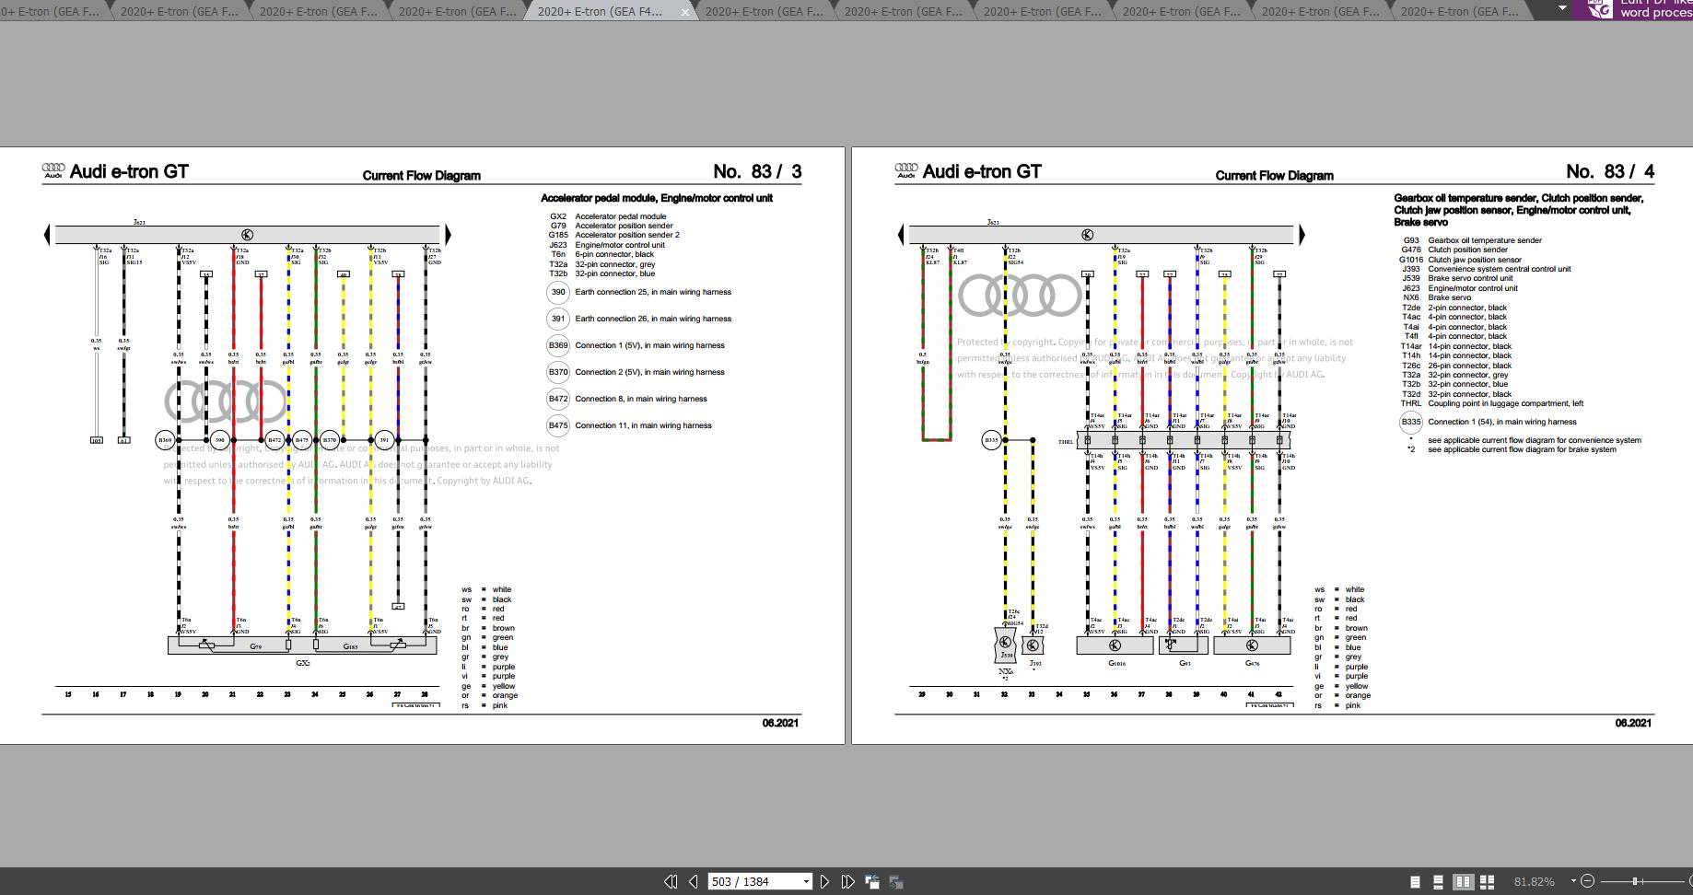1693x895 pixels.
Task: Switch to single page layout
Action: (1415, 882)
